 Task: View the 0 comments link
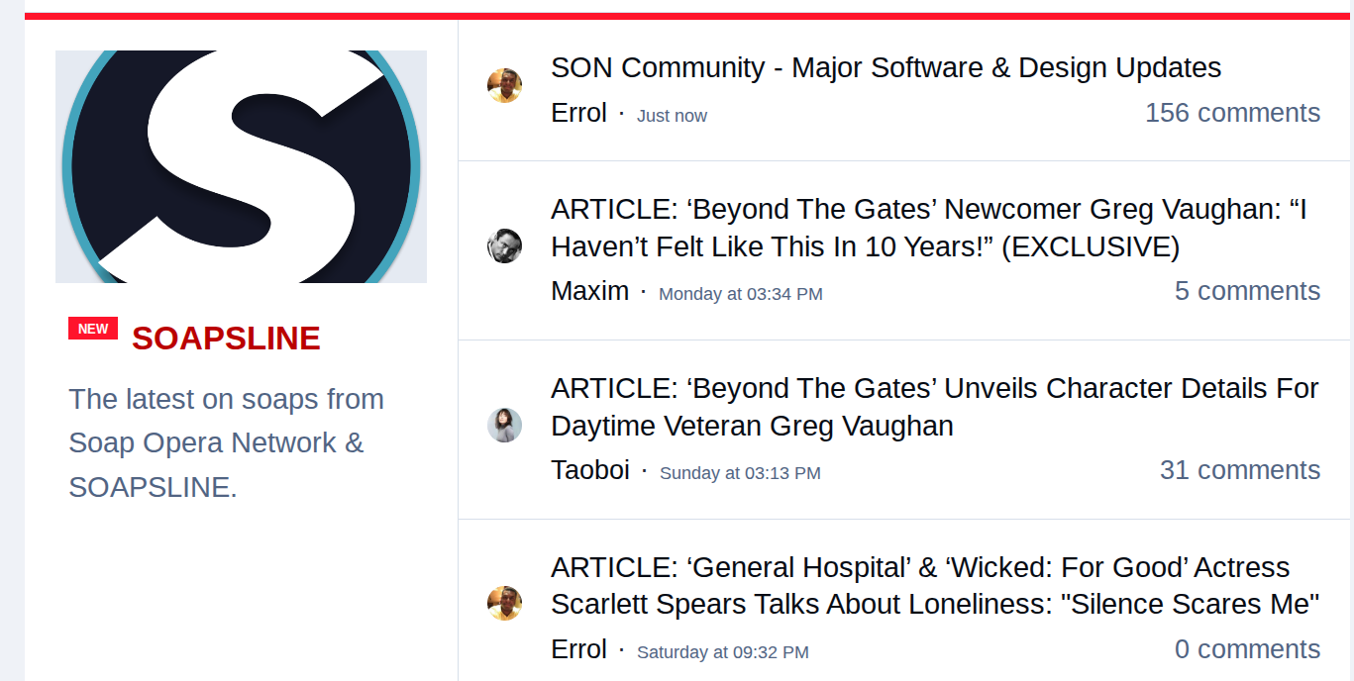tap(1247, 649)
